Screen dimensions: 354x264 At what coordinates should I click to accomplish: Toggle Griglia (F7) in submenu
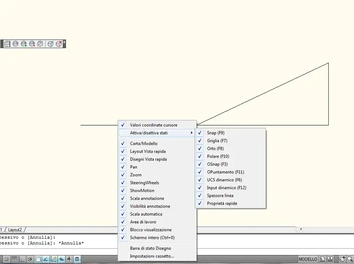[231, 141]
